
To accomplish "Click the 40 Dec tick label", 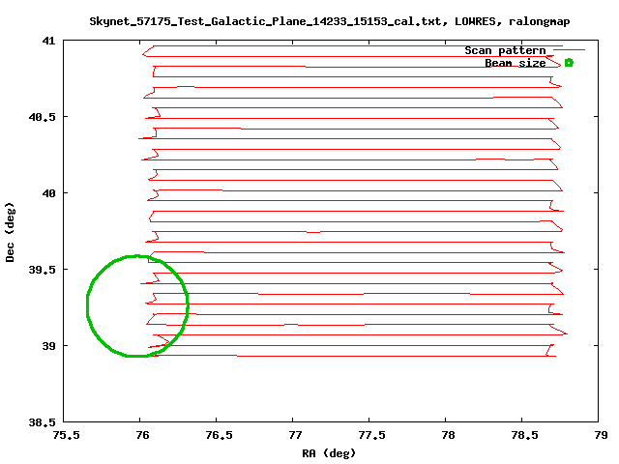I will pos(48,193).
